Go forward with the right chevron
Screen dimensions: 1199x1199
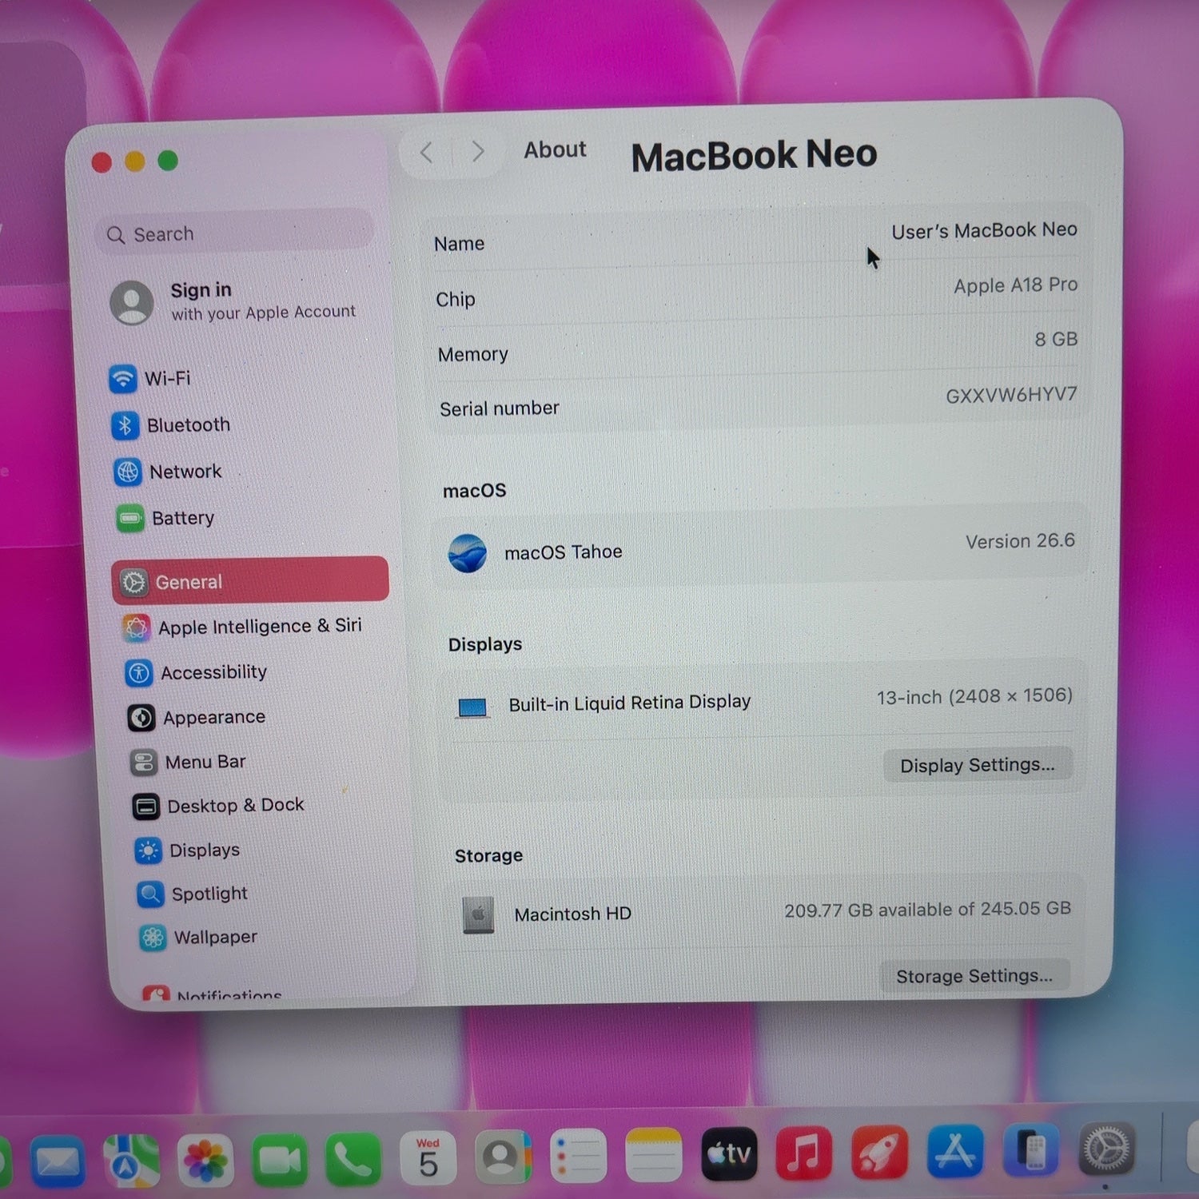478,150
